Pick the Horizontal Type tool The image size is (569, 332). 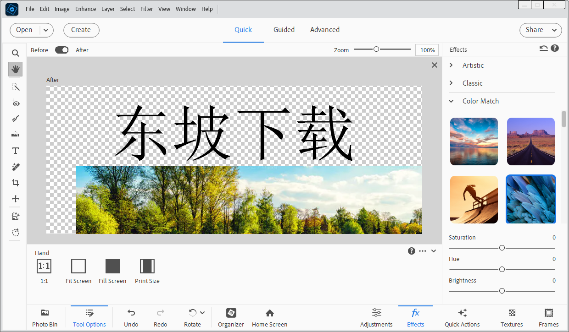[x=15, y=150]
